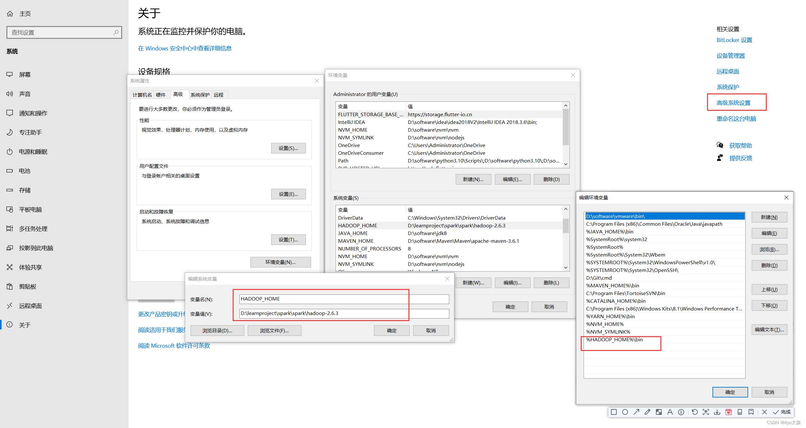This screenshot has width=806, height=428.
Task: Open 多任务处理 settings page
Action: pos(27,229)
